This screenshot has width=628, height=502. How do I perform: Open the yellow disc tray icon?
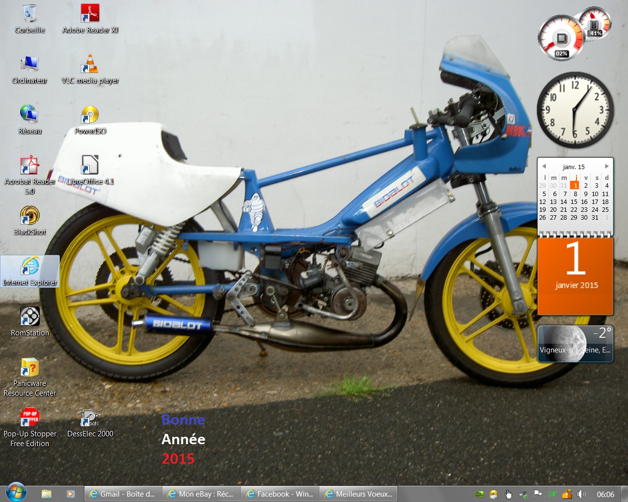click(x=494, y=494)
